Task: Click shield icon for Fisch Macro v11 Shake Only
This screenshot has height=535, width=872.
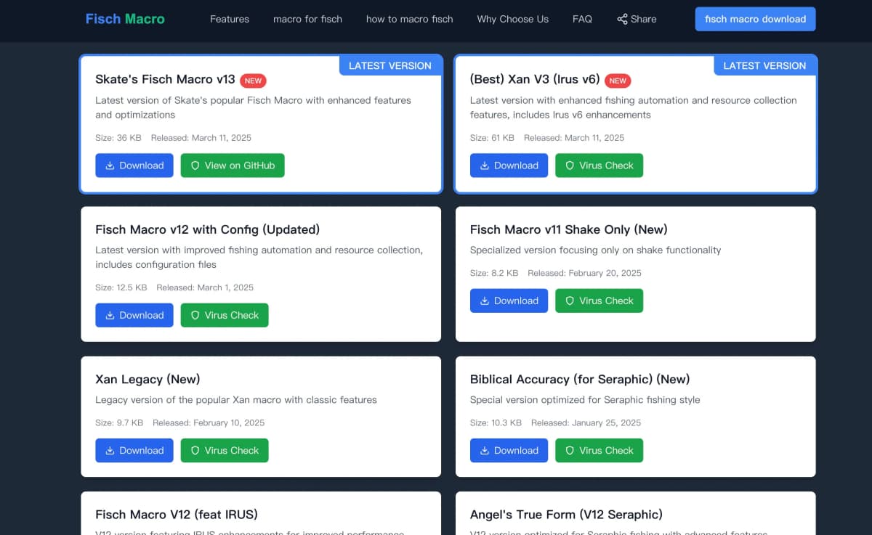Action: pyautogui.click(x=570, y=301)
